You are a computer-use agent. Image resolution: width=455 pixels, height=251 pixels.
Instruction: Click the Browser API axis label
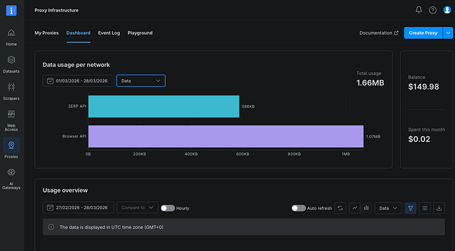click(x=74, y=136)
